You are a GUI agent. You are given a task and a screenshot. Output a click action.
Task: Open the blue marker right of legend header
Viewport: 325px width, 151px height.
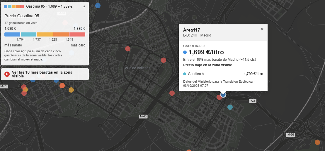(98, 6)
